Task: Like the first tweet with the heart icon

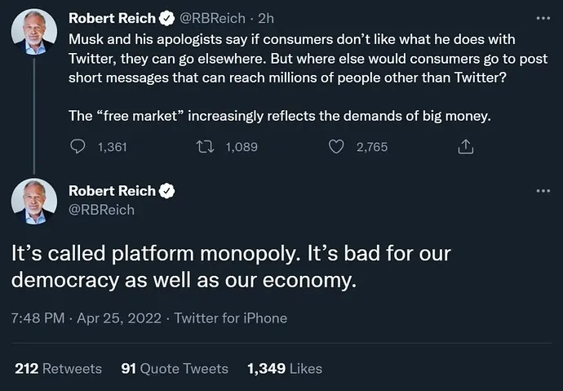Action: (336, 147)
